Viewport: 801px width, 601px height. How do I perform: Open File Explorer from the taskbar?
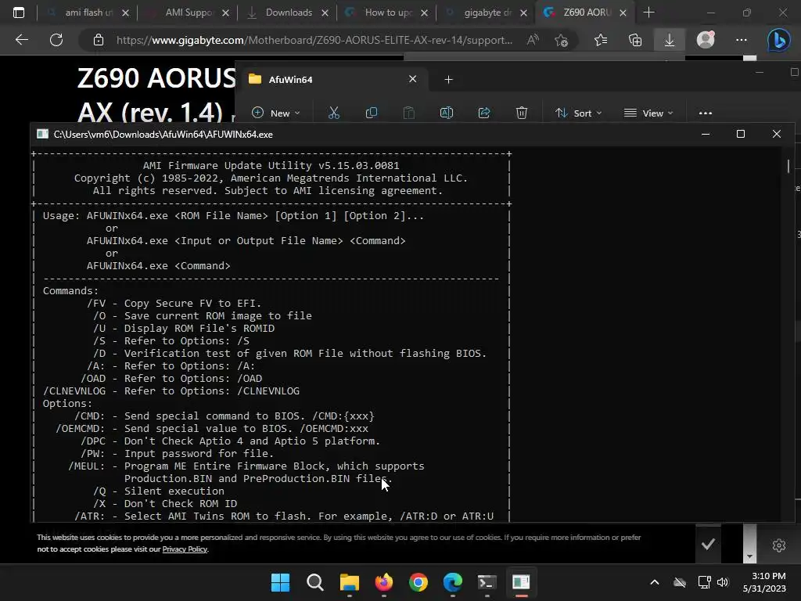pyautogui.click(x=350, y=582)
